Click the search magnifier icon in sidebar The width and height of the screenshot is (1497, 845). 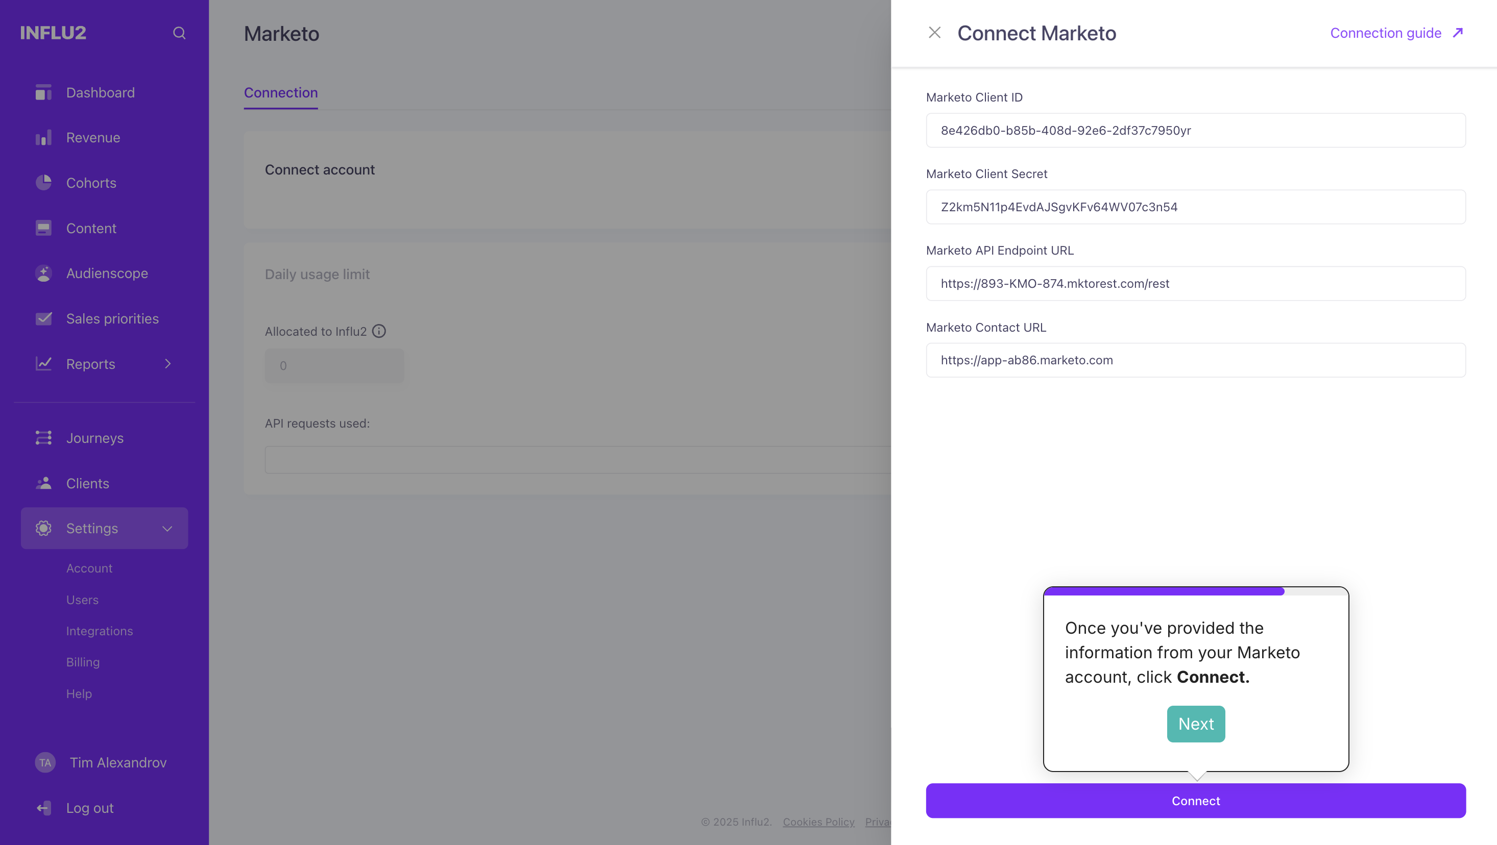click(179, 33)
